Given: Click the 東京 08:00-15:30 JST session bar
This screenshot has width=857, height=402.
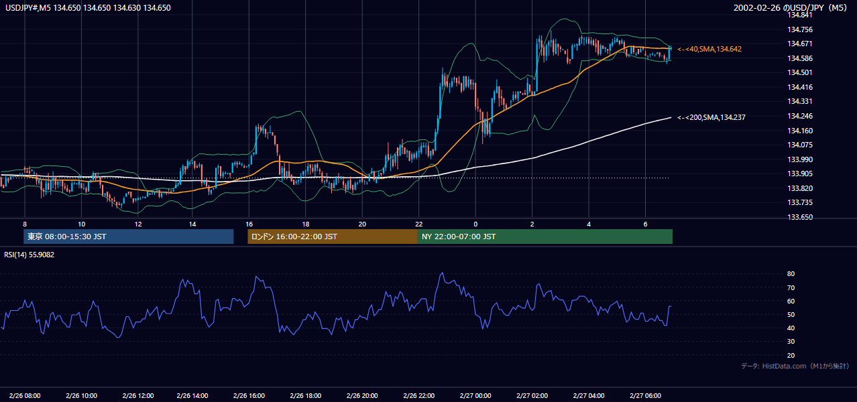Looking at the screenshot, I should (129, 237).
